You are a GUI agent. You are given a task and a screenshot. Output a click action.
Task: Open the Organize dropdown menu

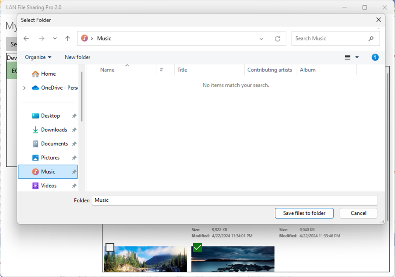point(38,57)
